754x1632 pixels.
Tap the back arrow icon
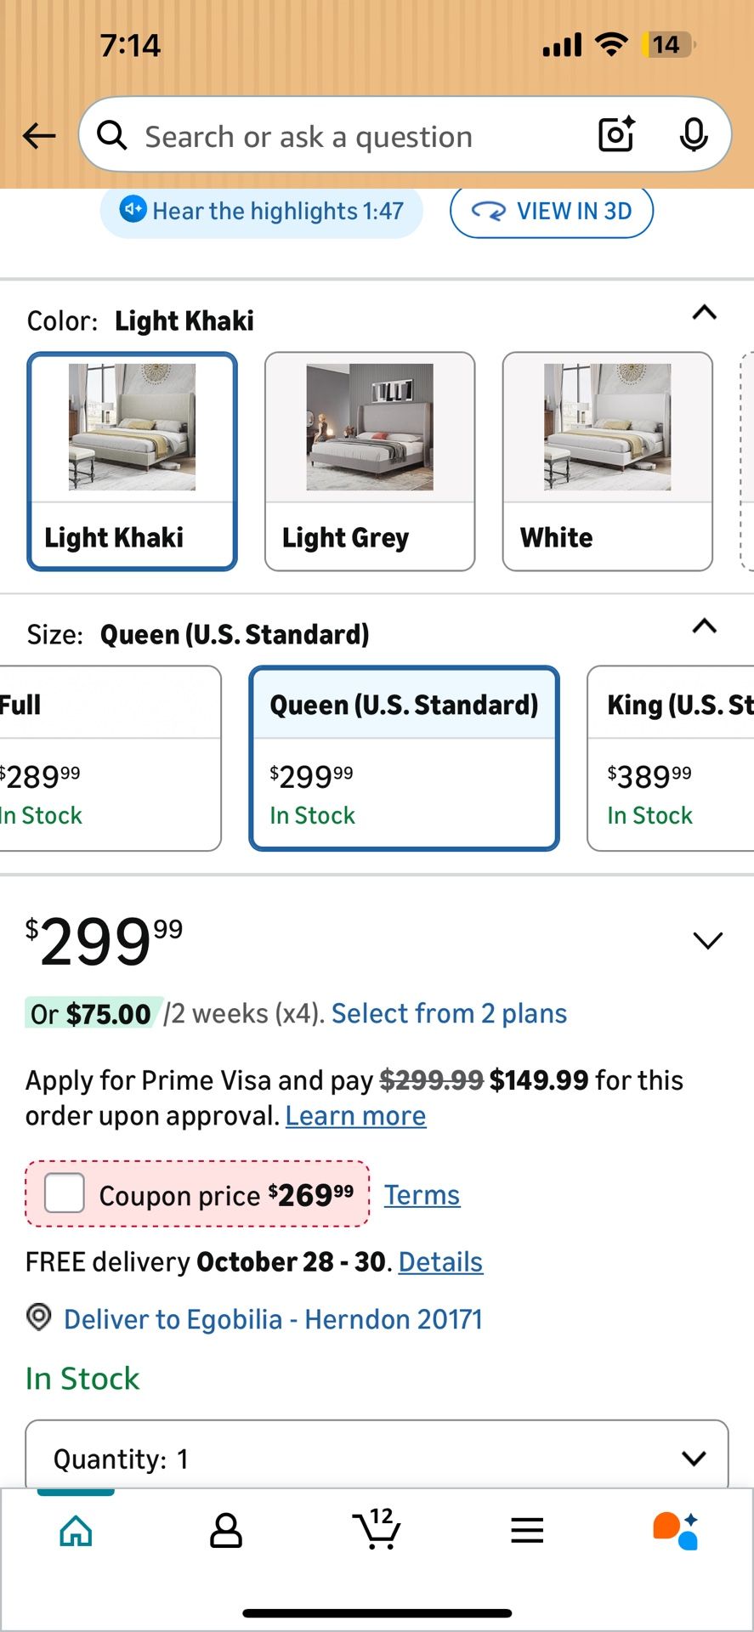click(39, 136)
